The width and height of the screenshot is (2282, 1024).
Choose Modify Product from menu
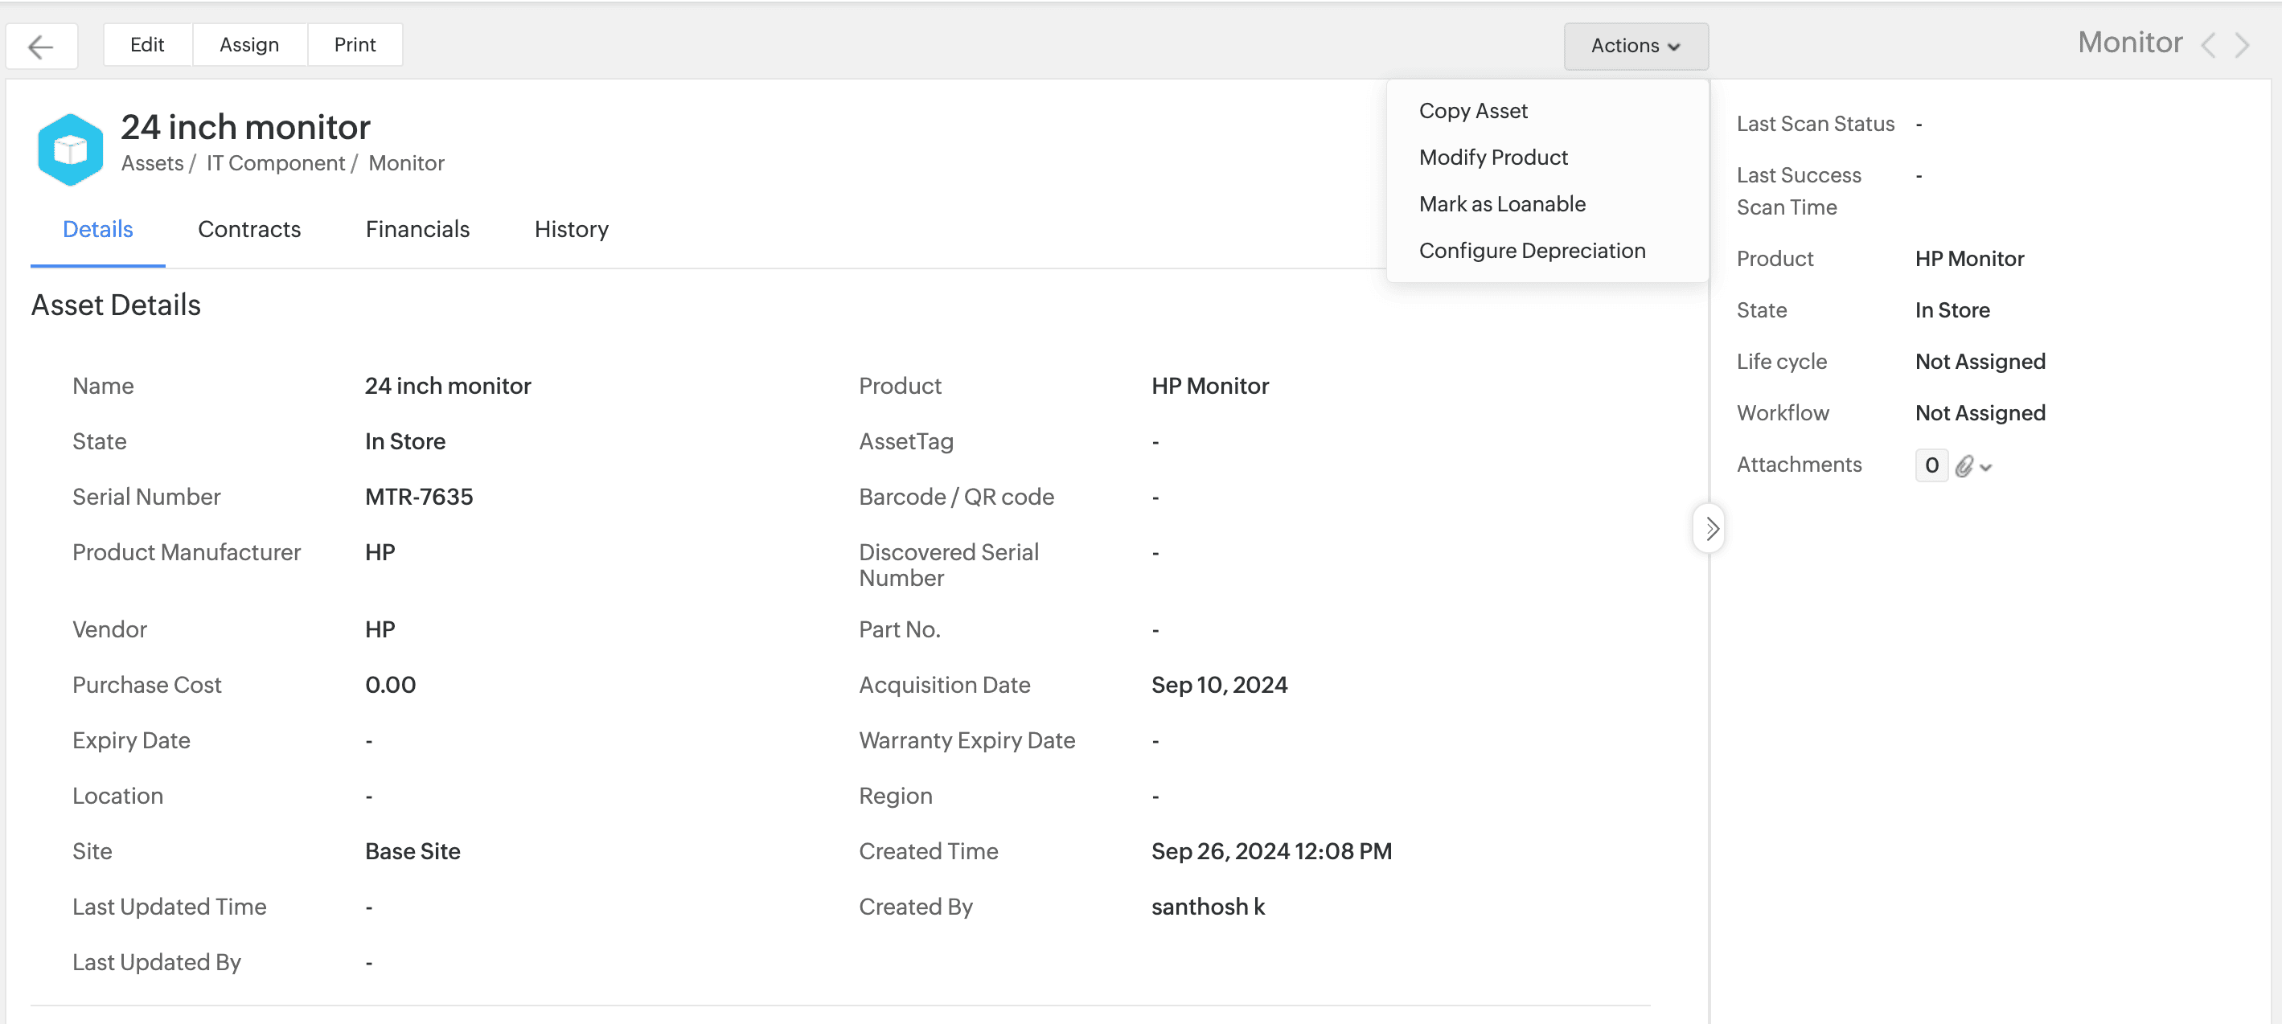pos(1492,158)
